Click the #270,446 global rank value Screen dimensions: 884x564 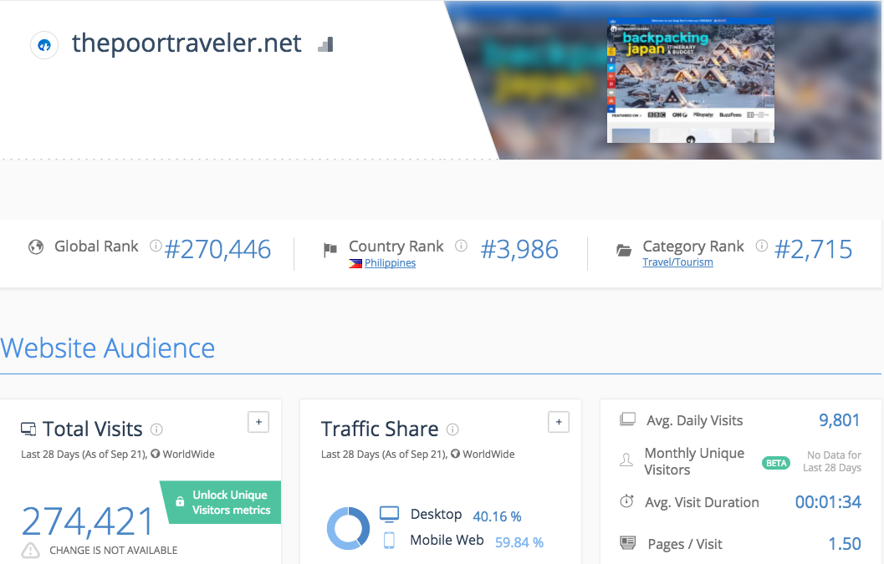coord(217,249)
